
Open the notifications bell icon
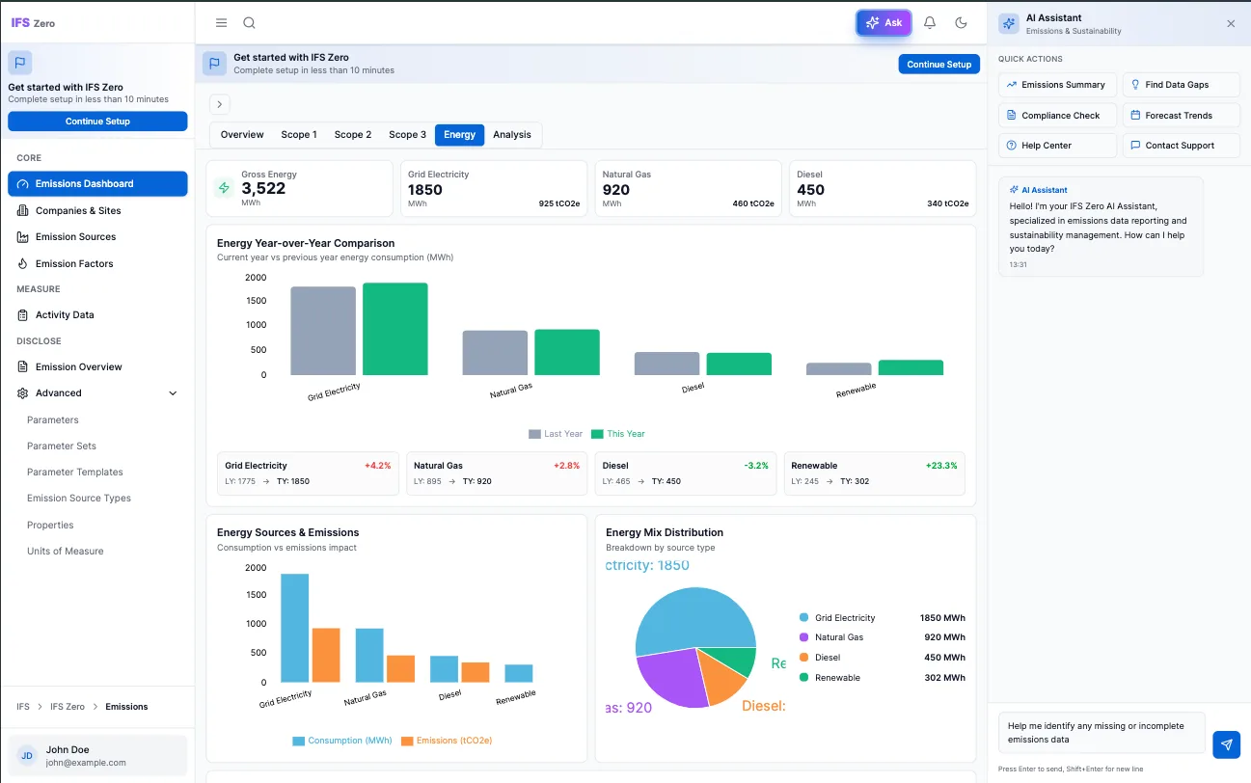pos(929,22)
